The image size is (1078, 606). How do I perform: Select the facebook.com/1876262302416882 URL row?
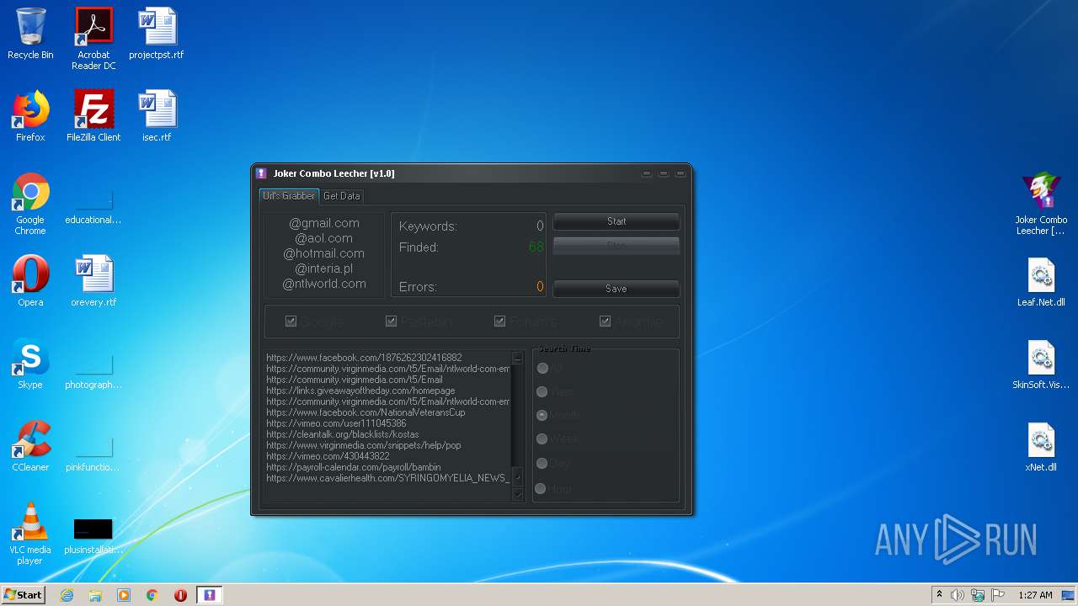(364, 358)
